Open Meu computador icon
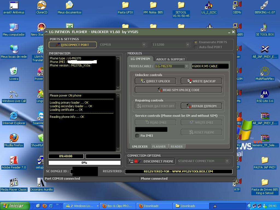 click(x=14, y=30)
